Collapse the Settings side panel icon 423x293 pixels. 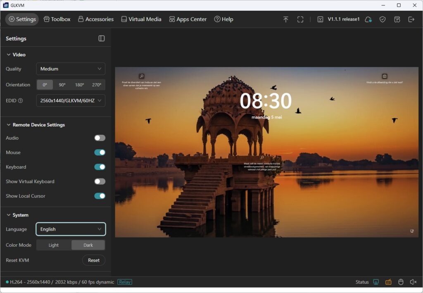tap(102, 38)
